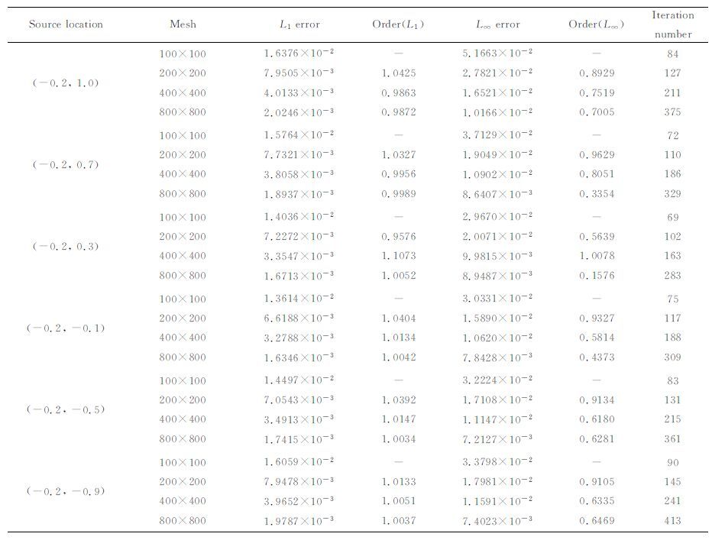Click source location (−0.2, −0.1) cell
The image size is (712, 540).
pos(66,328)
